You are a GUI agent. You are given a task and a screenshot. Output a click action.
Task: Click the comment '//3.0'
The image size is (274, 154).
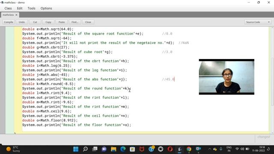(x=167, y=52)
